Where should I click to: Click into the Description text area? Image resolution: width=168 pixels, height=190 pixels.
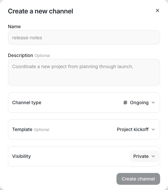pos(84,72)
